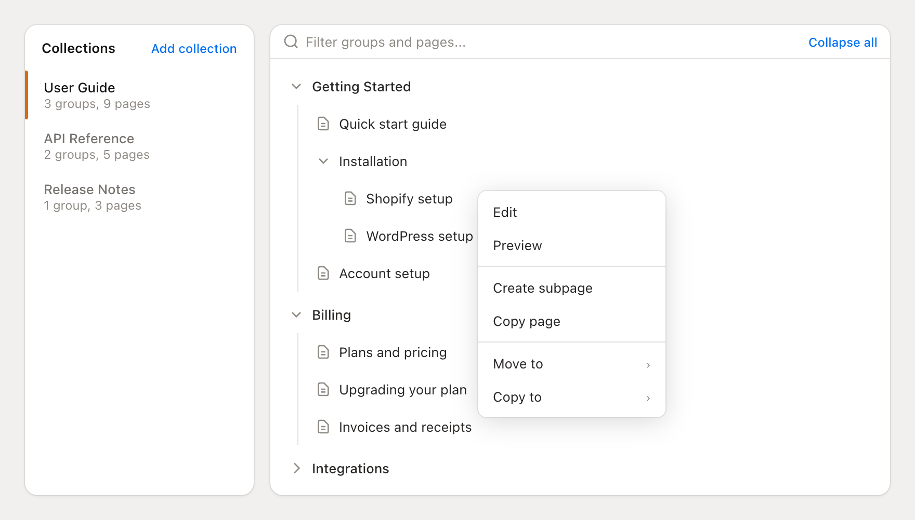Screen dimensions: 915x520
Task: Click the Plans and pricing page icon
Action: tap(323, 352)
